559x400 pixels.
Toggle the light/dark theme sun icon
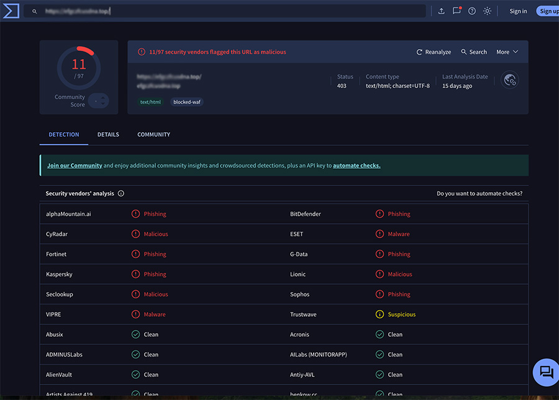point(488,11)
